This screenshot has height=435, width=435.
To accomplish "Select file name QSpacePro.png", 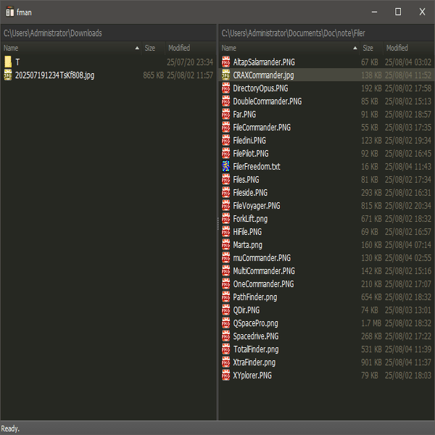I will [x=255, y=323].
